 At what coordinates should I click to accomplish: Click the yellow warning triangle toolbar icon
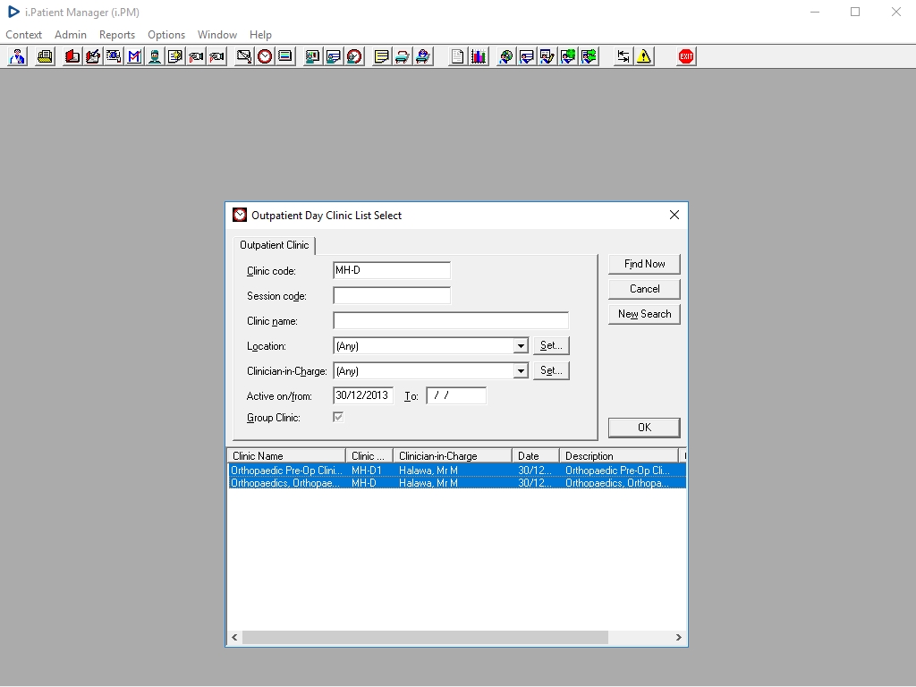(644, 56)
